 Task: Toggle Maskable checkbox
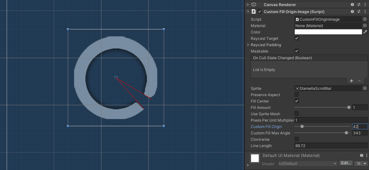pos(297,51)
